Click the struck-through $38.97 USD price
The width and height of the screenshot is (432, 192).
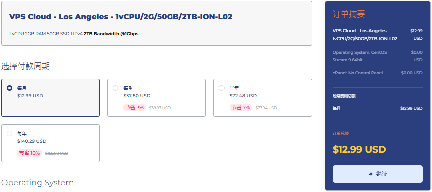[160, 108]
